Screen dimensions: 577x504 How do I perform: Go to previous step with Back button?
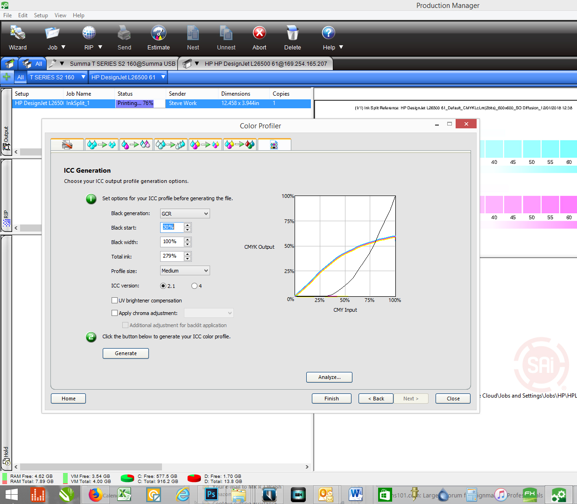point(376,399)
